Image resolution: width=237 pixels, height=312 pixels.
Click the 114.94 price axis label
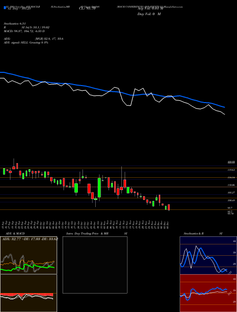point(231,178)
